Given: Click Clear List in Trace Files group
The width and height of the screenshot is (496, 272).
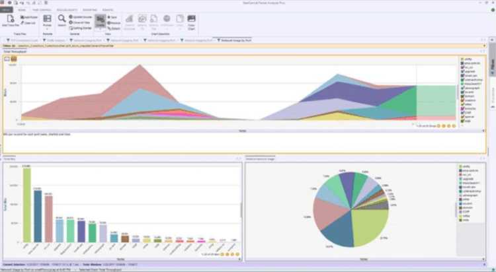Looking at the screenshot, I should pyautogui.click(x=28, y=22).
